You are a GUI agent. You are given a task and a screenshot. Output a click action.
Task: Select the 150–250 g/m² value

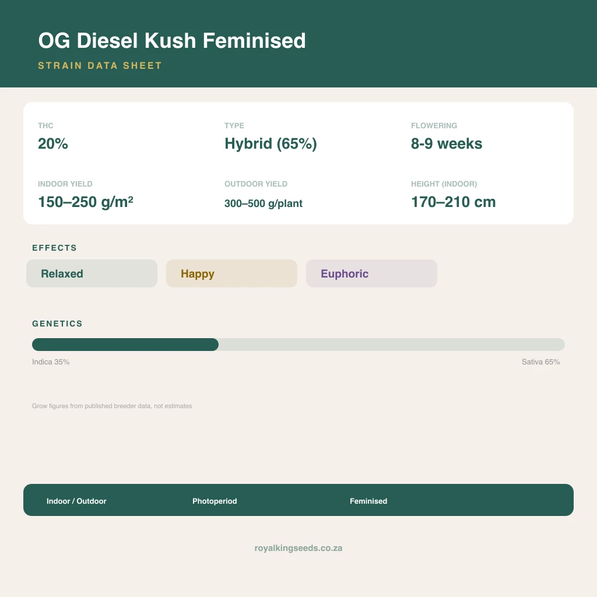86,202
